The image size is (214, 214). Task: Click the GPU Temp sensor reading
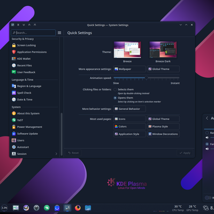[192, 208]
